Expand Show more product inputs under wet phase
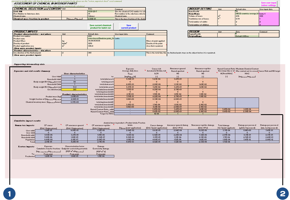 (27, 48)
